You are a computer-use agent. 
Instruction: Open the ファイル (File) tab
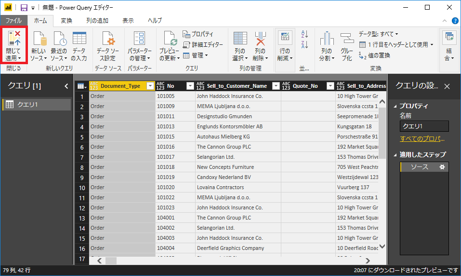point(14,21)
